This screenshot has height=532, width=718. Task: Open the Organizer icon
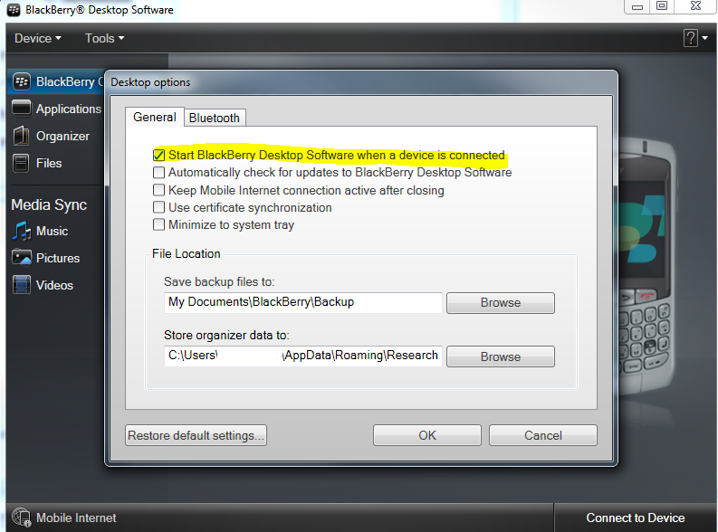coord(21,136)
